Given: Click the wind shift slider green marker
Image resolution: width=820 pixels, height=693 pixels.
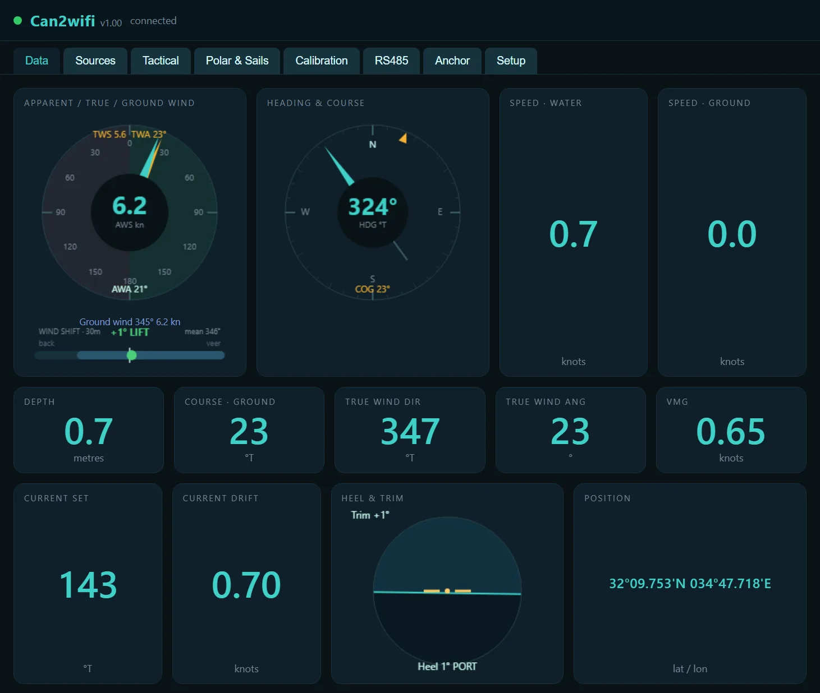Looking at the screenshot, I should click(x=132, y=355).
